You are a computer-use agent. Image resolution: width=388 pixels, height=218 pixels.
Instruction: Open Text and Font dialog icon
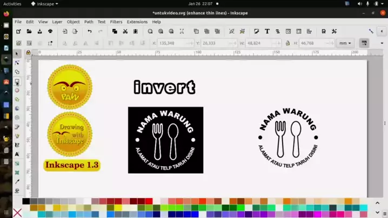pyautogui.click(x=267, y=31)
